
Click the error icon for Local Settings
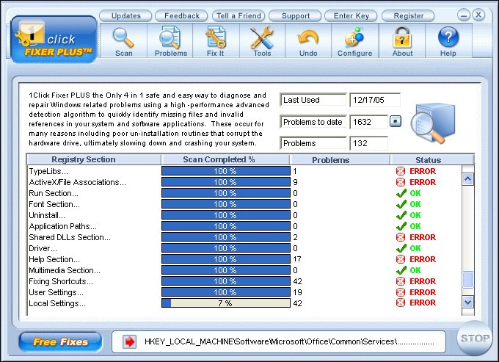click(401, 303)
